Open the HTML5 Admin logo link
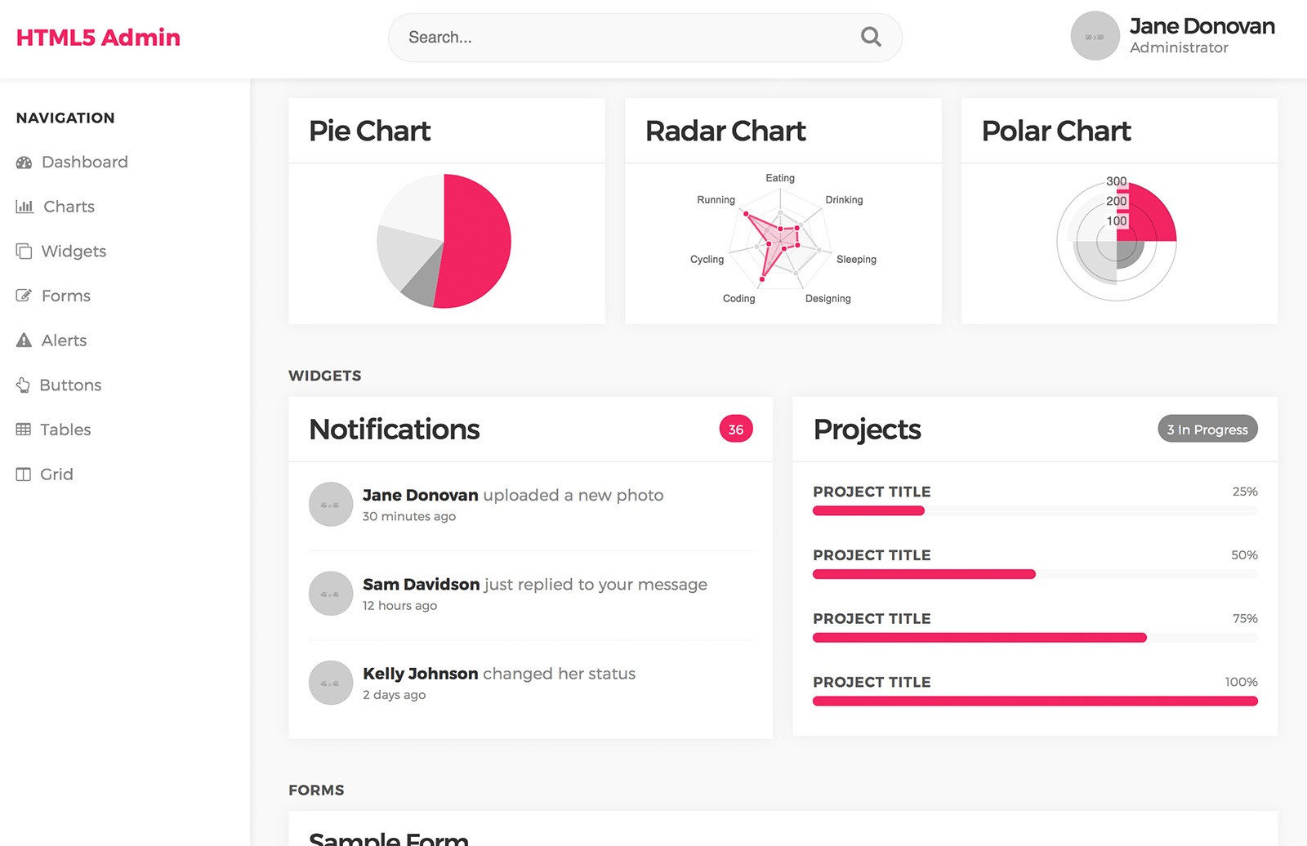Image resolution: width=1307 pixels, height=846 pixels. 98,38
